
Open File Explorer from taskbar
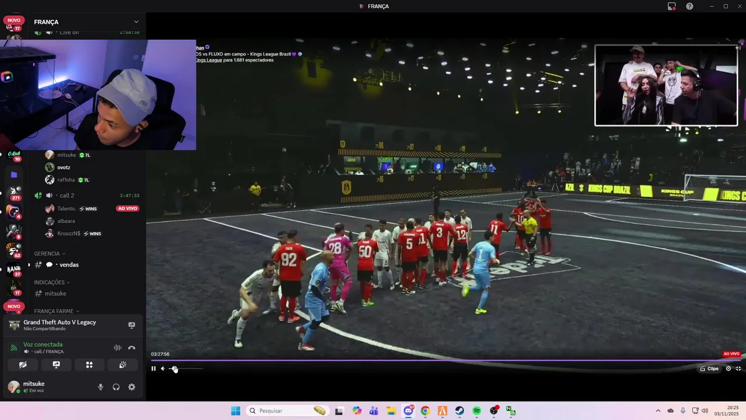point(391,411)
